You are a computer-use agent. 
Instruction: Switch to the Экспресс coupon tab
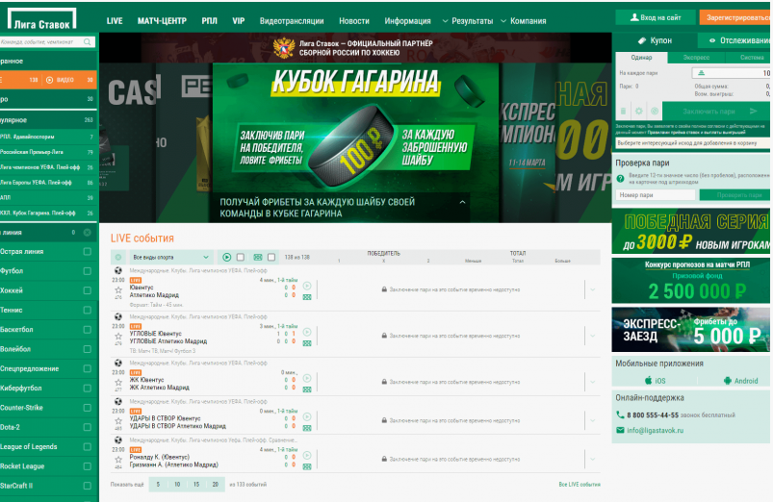tap(696, 58)
